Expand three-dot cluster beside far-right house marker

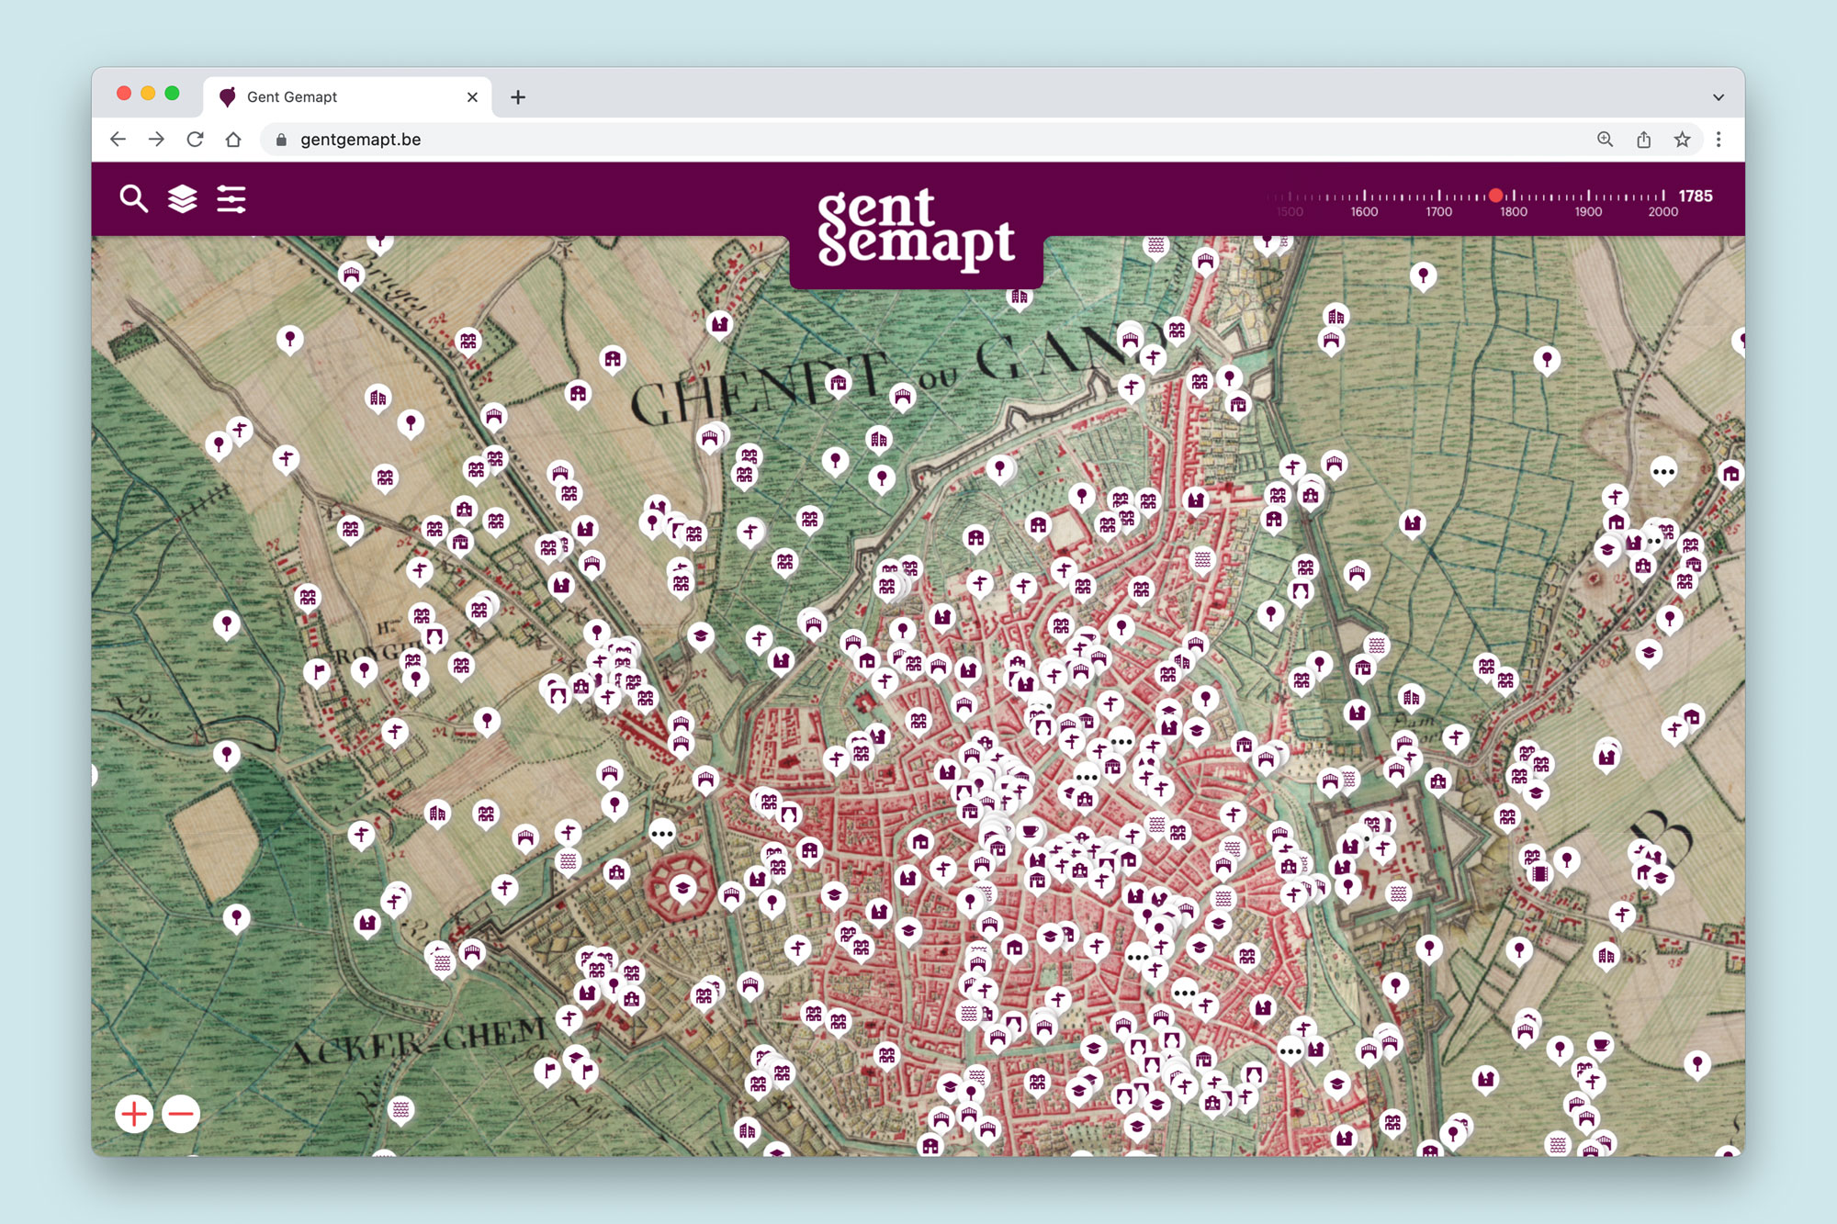click(1663, 472)
